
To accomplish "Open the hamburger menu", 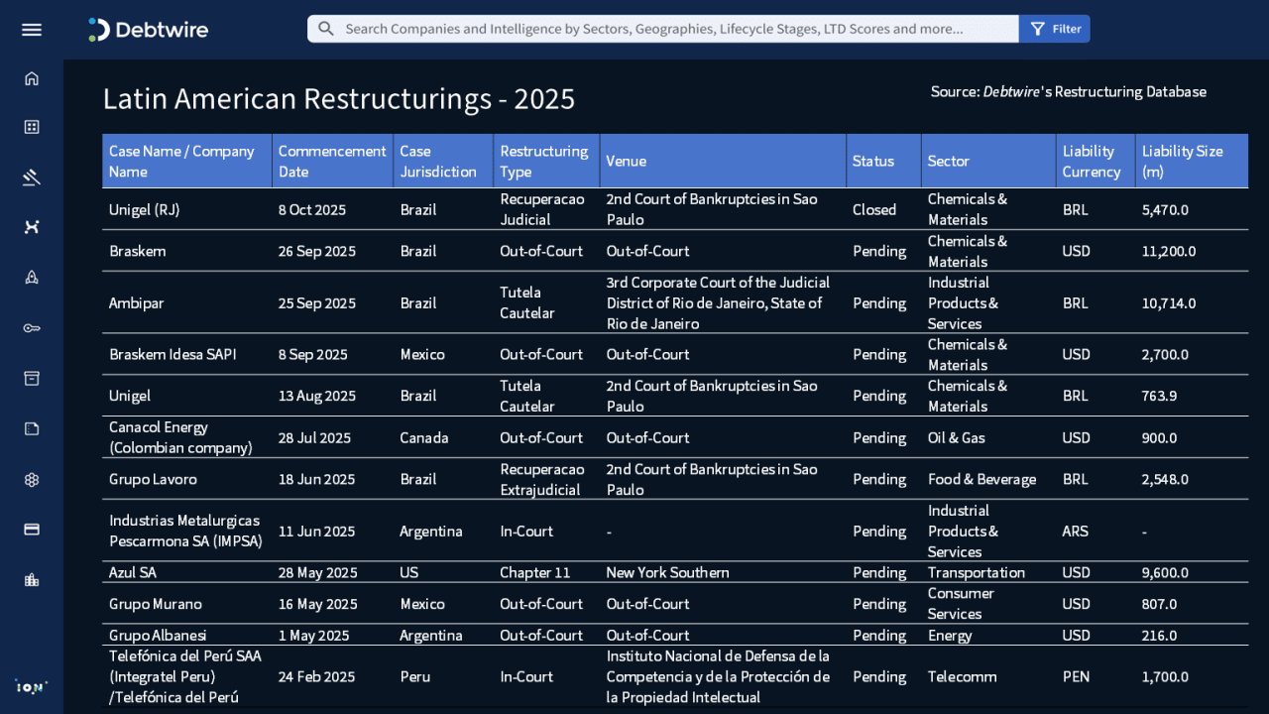I will (32, 30).
